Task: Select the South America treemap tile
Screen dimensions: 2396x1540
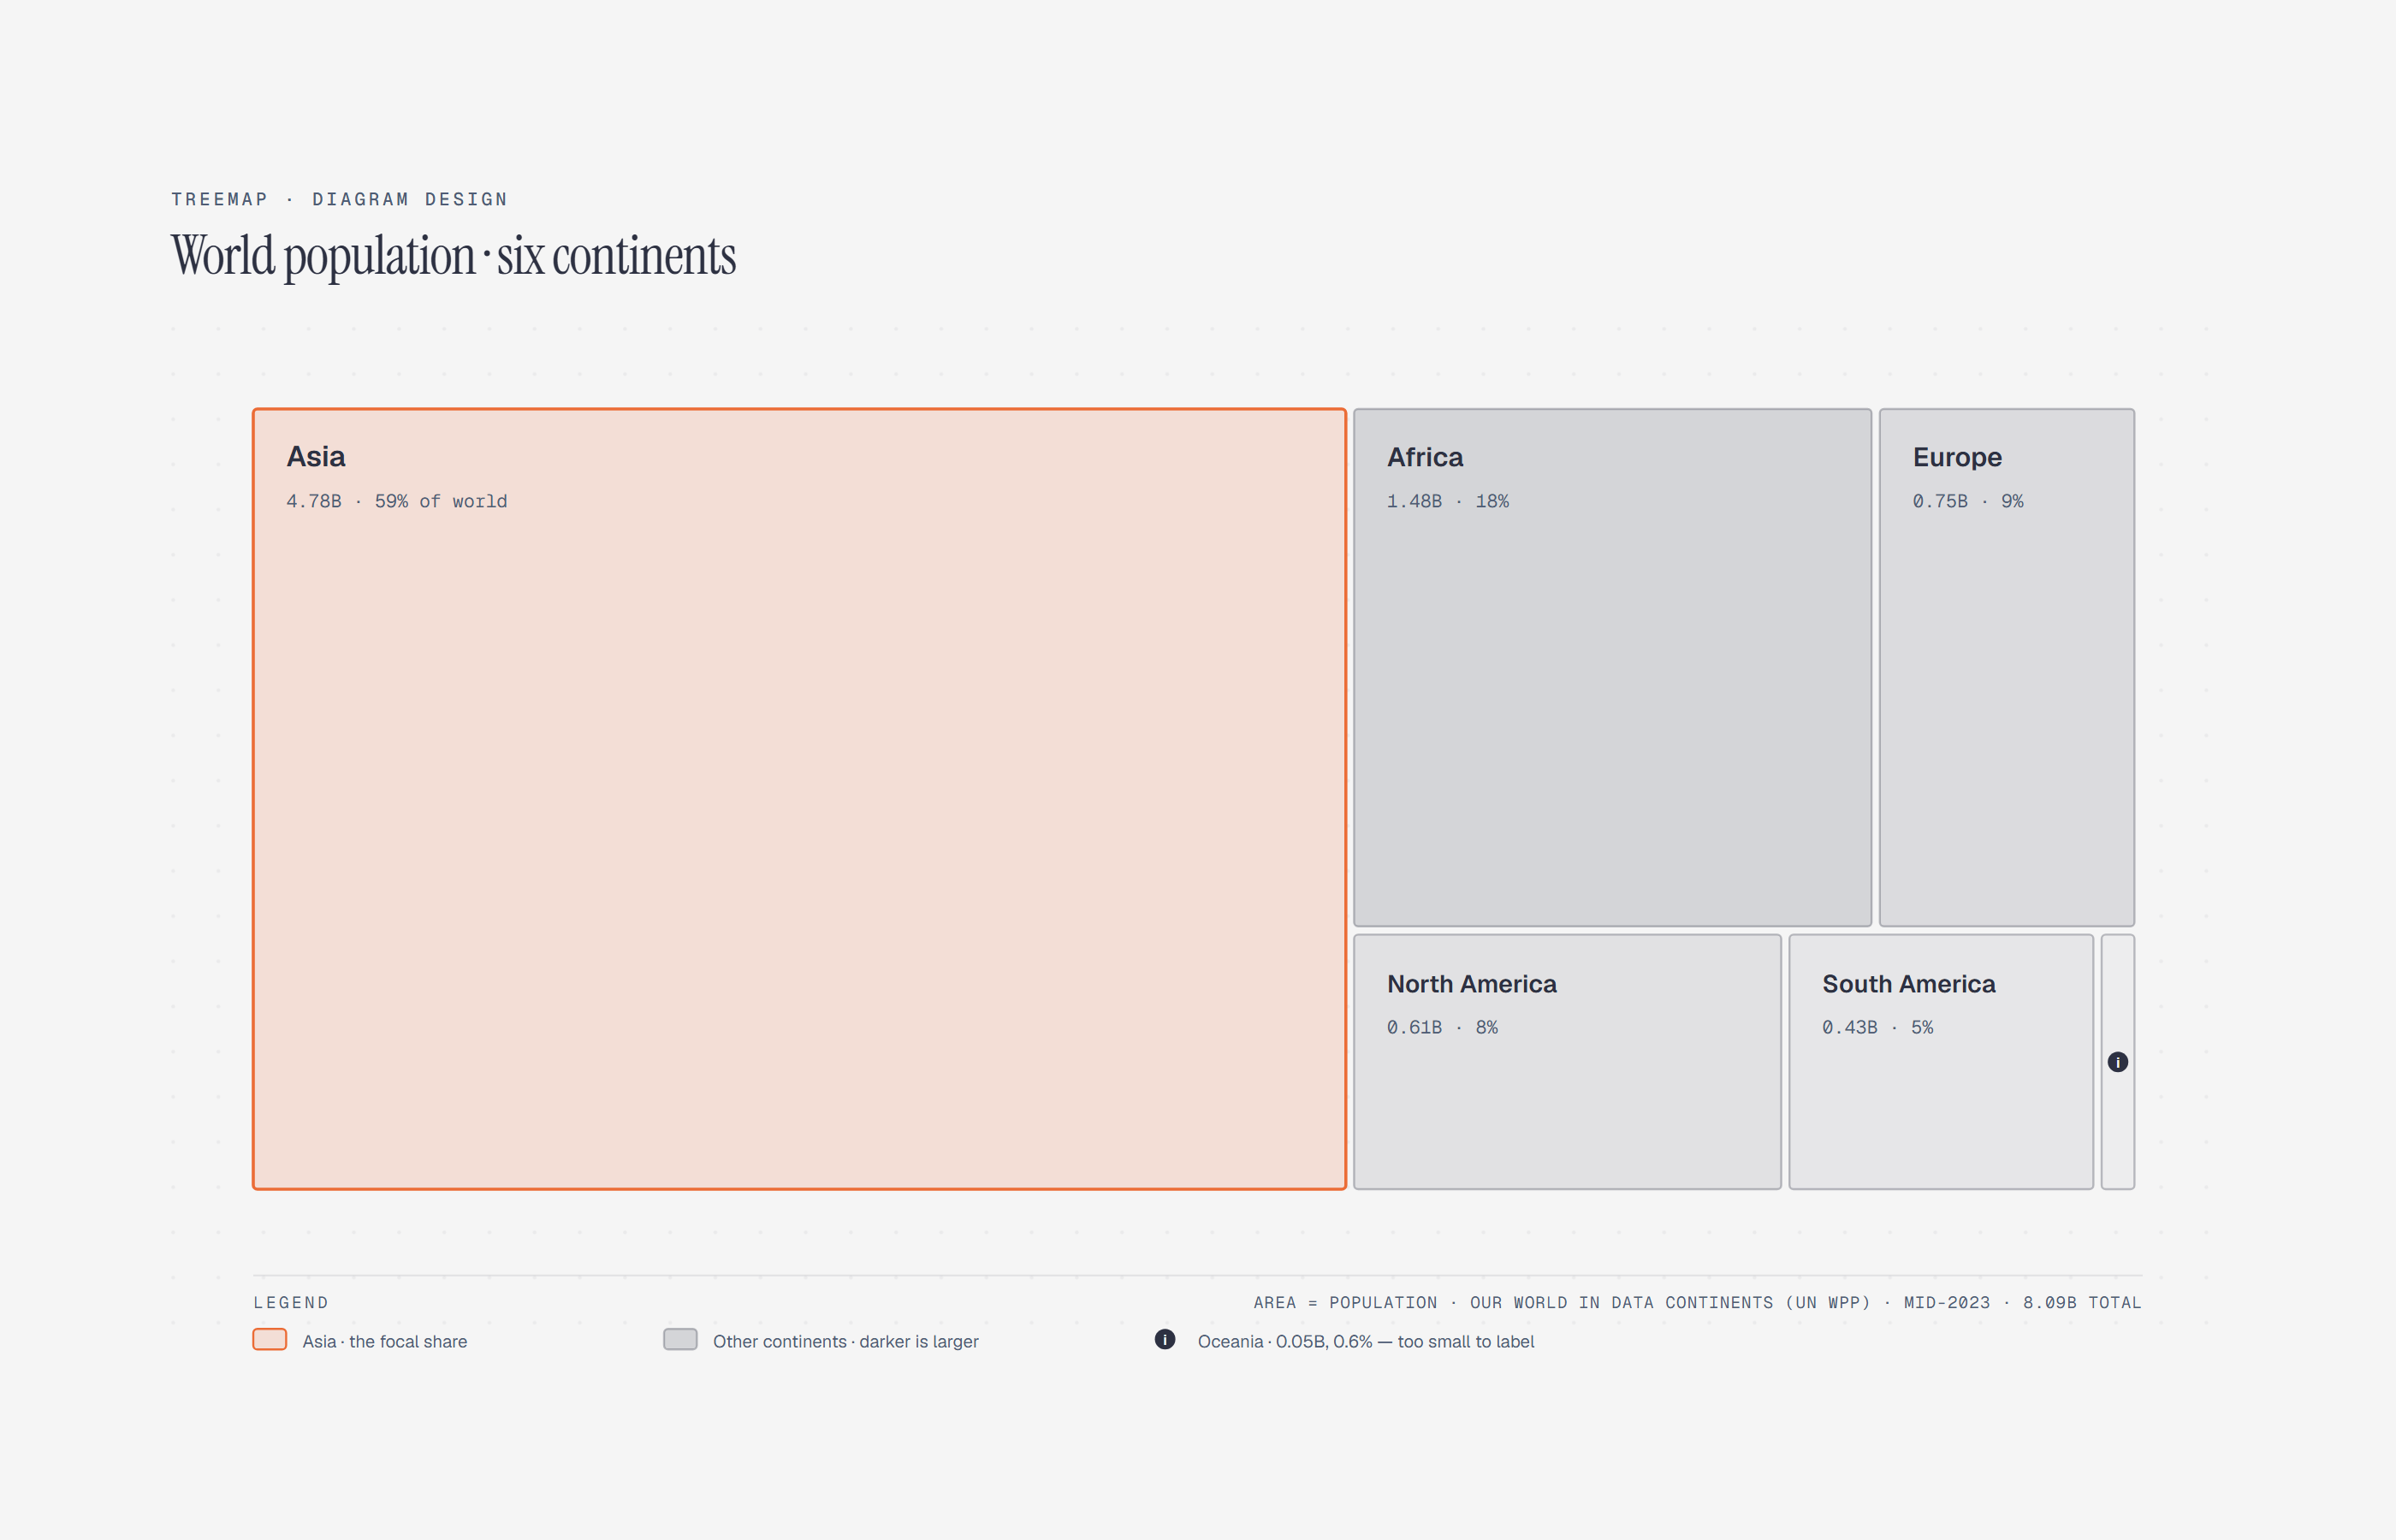Action: [x=1940, y=1062]
